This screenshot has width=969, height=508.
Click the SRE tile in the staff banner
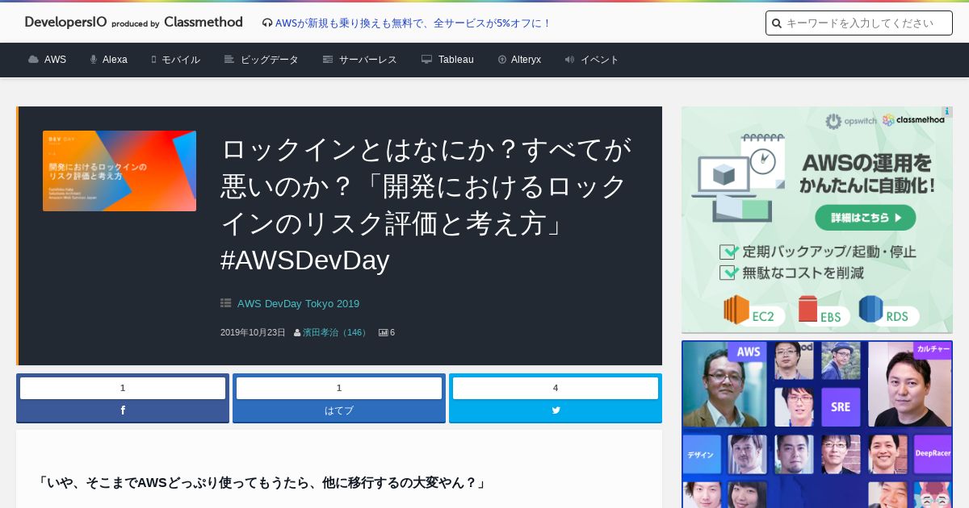tap(841, 407)
